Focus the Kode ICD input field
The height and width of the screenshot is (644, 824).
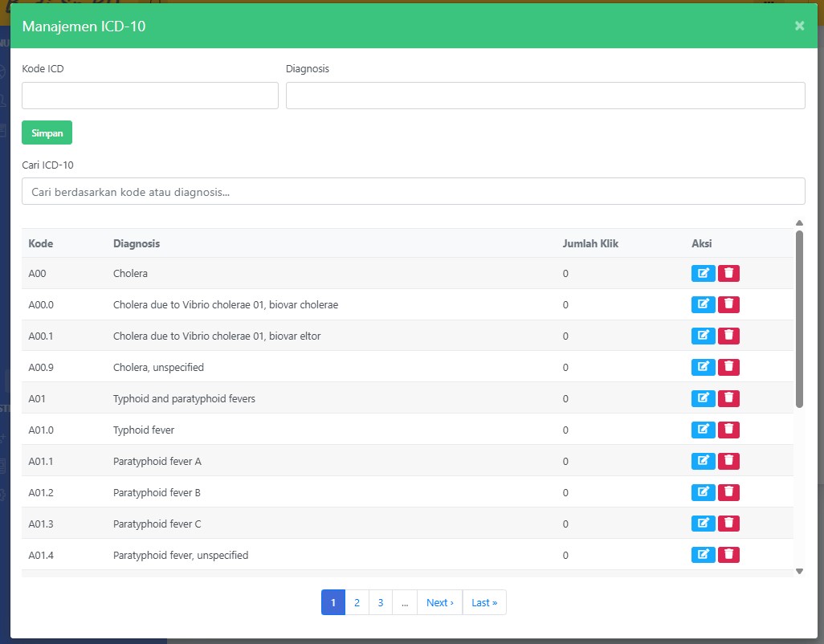[x=149, y=96]
